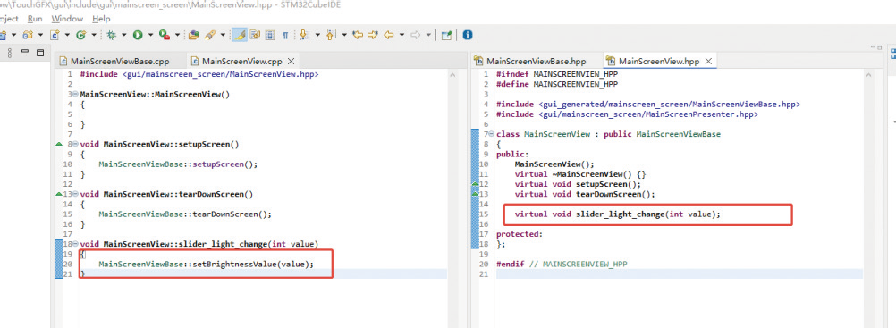Screen dimensions: 896x328
Task: Collapse class MainScreenView fold in hpp
Action: (493, 134)
